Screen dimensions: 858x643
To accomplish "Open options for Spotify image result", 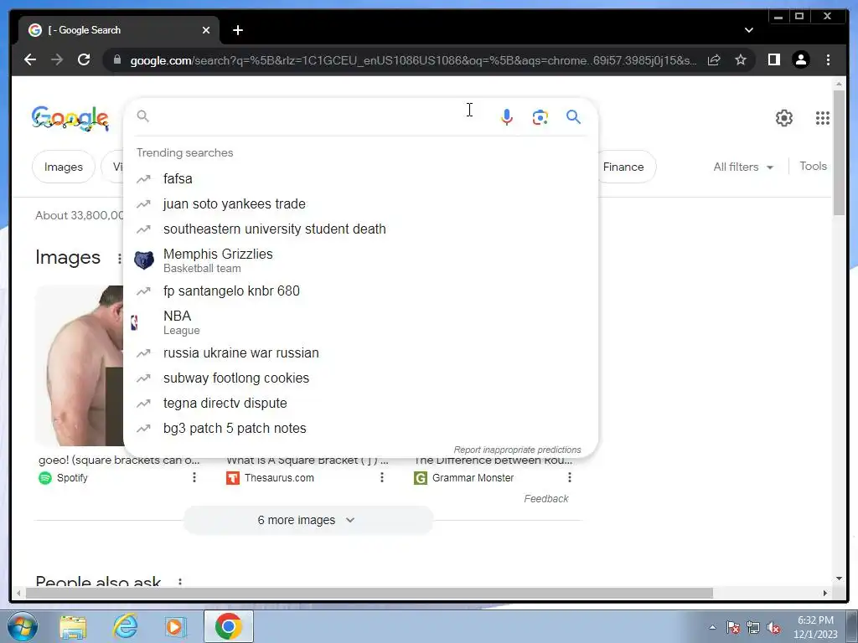I will [x=194, y=477].
